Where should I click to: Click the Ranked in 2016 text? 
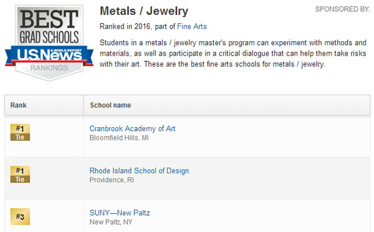pyautogui.click(x=125, y=26)
